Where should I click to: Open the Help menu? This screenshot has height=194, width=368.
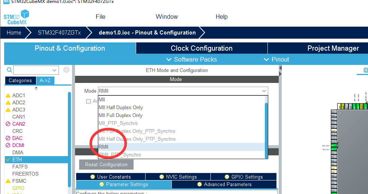pos(222,17)
